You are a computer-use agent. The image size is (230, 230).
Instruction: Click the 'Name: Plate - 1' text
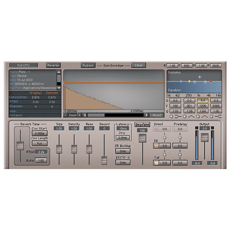pyautogui.click(x=20, y=72)
